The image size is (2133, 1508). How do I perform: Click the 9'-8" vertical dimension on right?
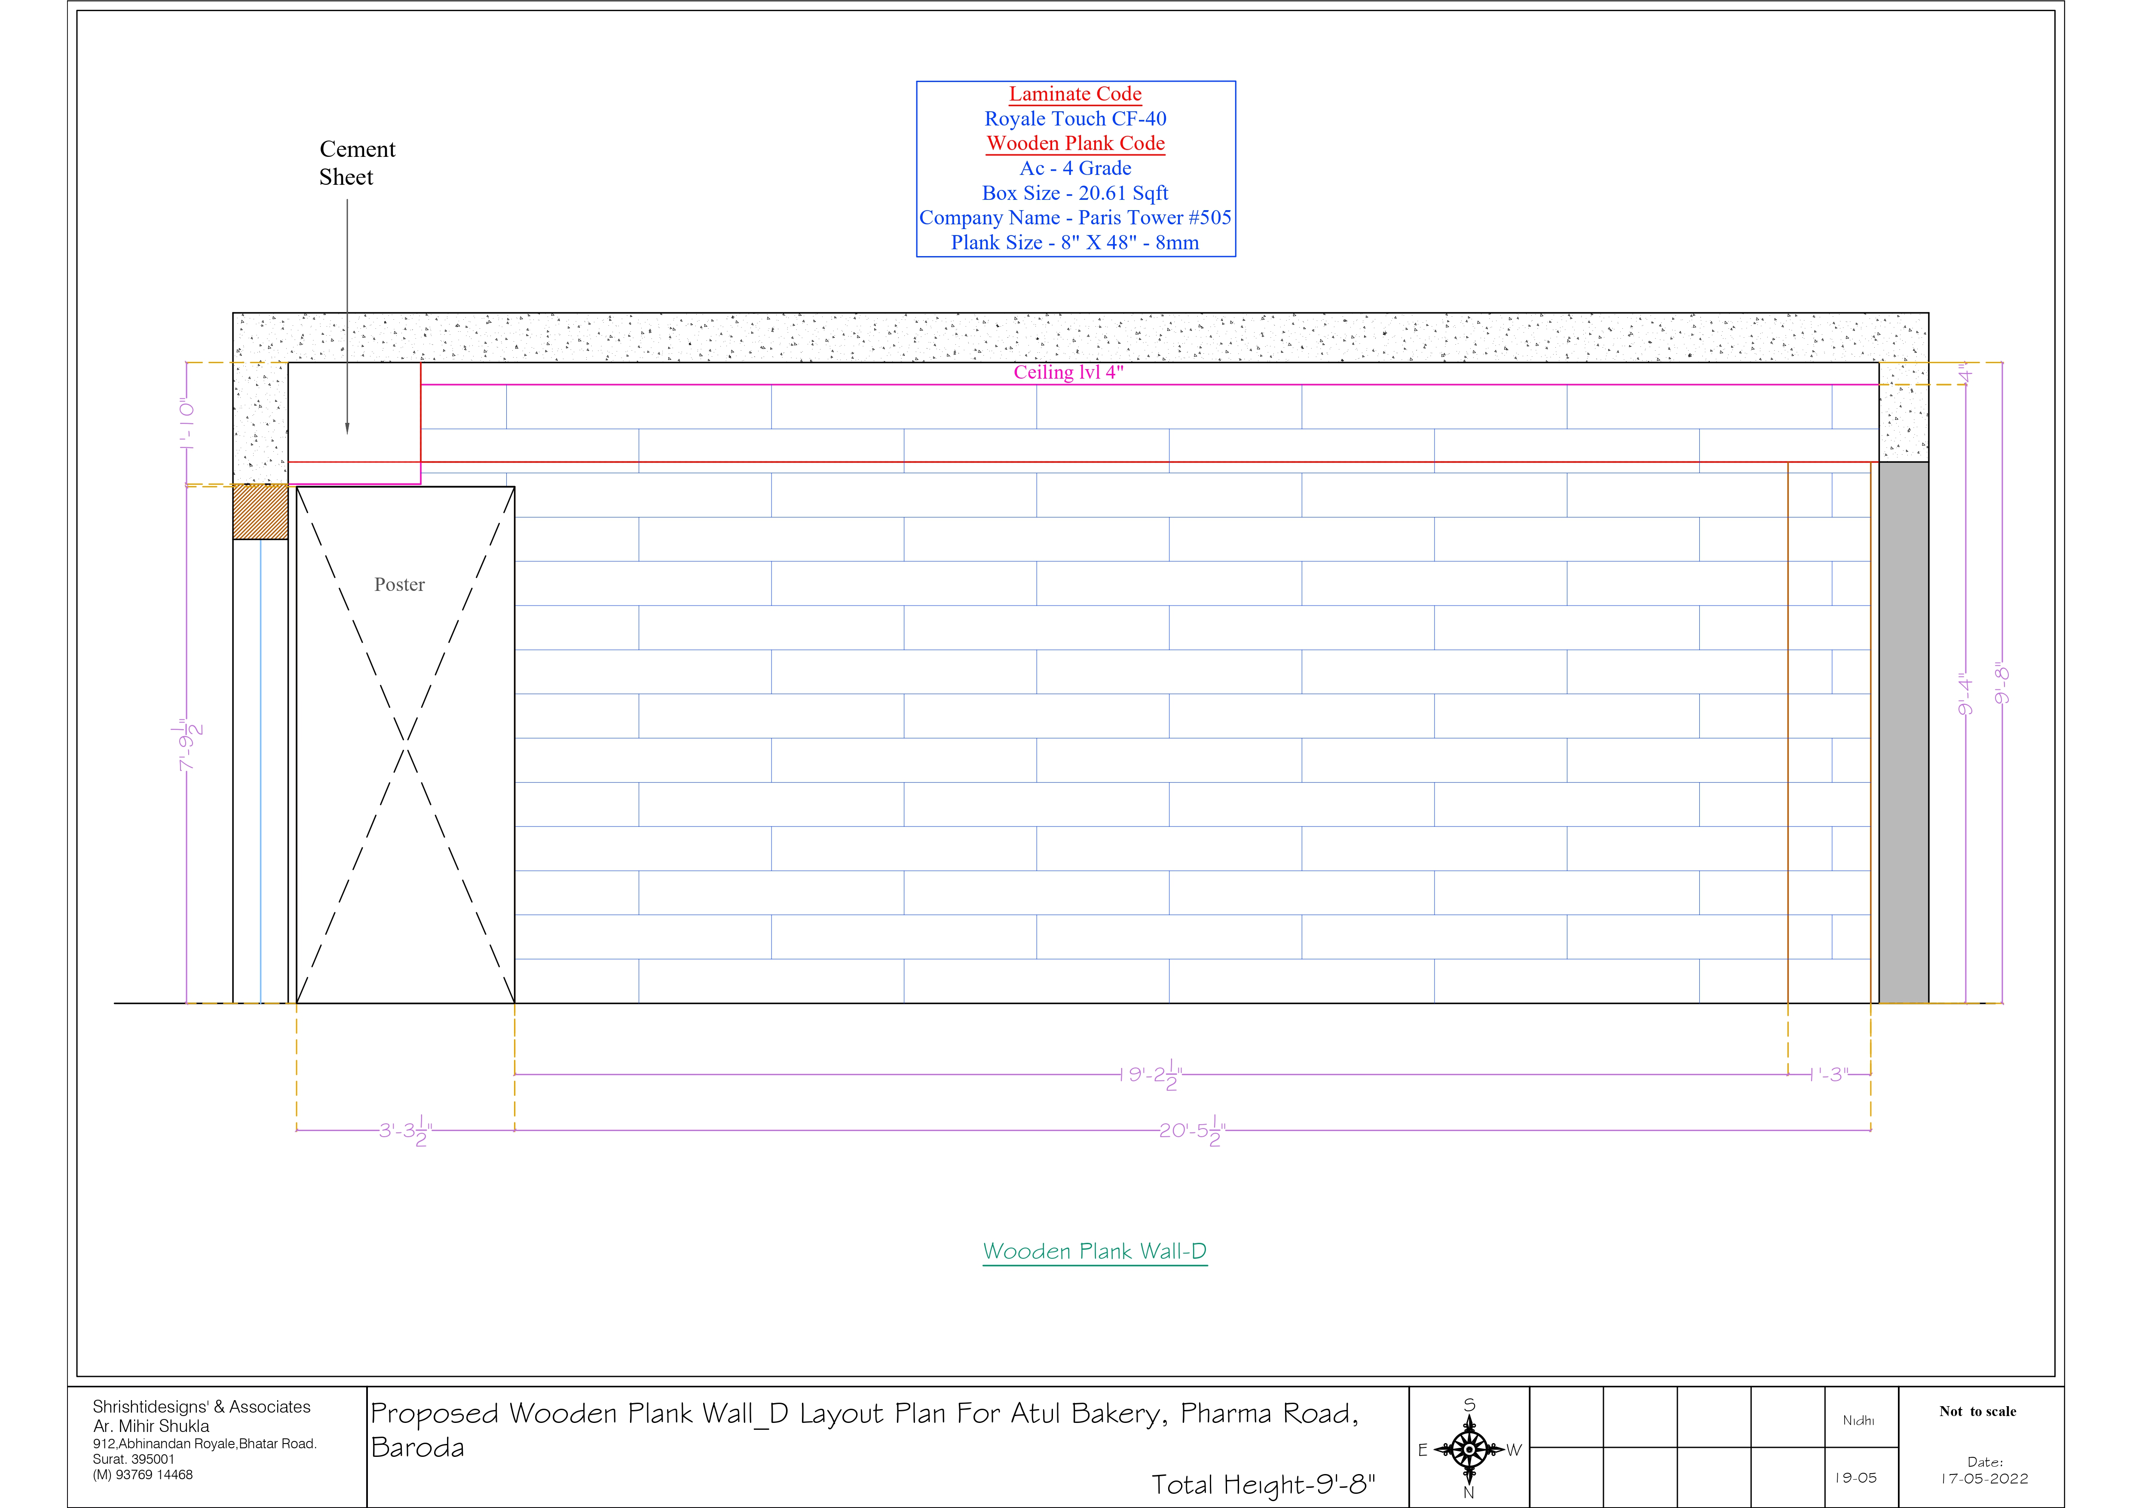pyautogui.click(x=2002, y=683)
